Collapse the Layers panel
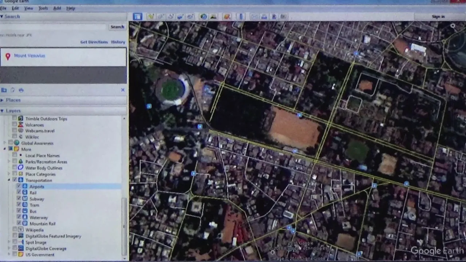This screenshot has width=466, height=262. point(2,111)
